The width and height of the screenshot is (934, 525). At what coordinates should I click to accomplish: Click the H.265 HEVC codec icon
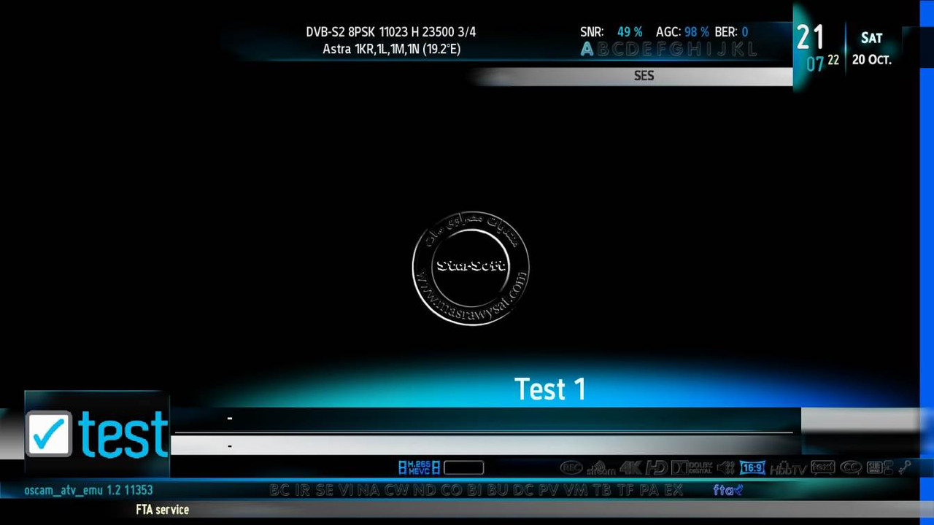(419, 467)
